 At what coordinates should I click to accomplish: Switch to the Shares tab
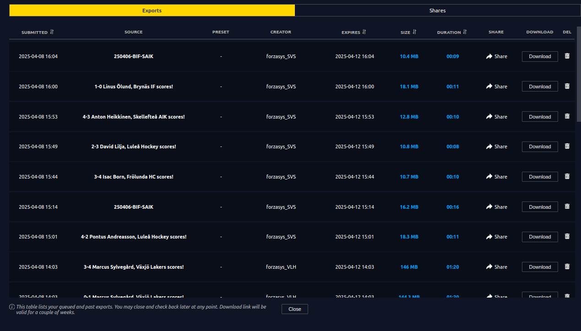(437, 10)
